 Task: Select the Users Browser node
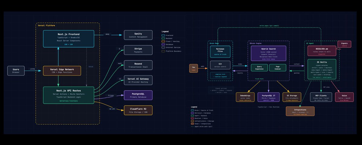16,71
